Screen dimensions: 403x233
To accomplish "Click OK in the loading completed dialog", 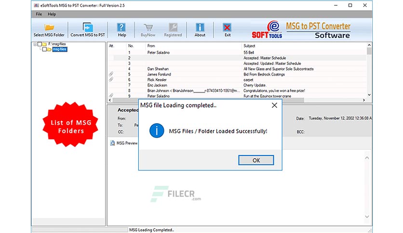I will click(x=256, y=160).
